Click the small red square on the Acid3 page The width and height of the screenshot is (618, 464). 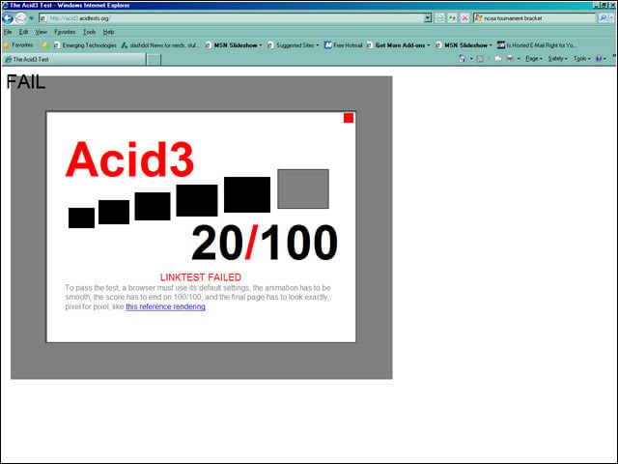(x=349, y=118)
